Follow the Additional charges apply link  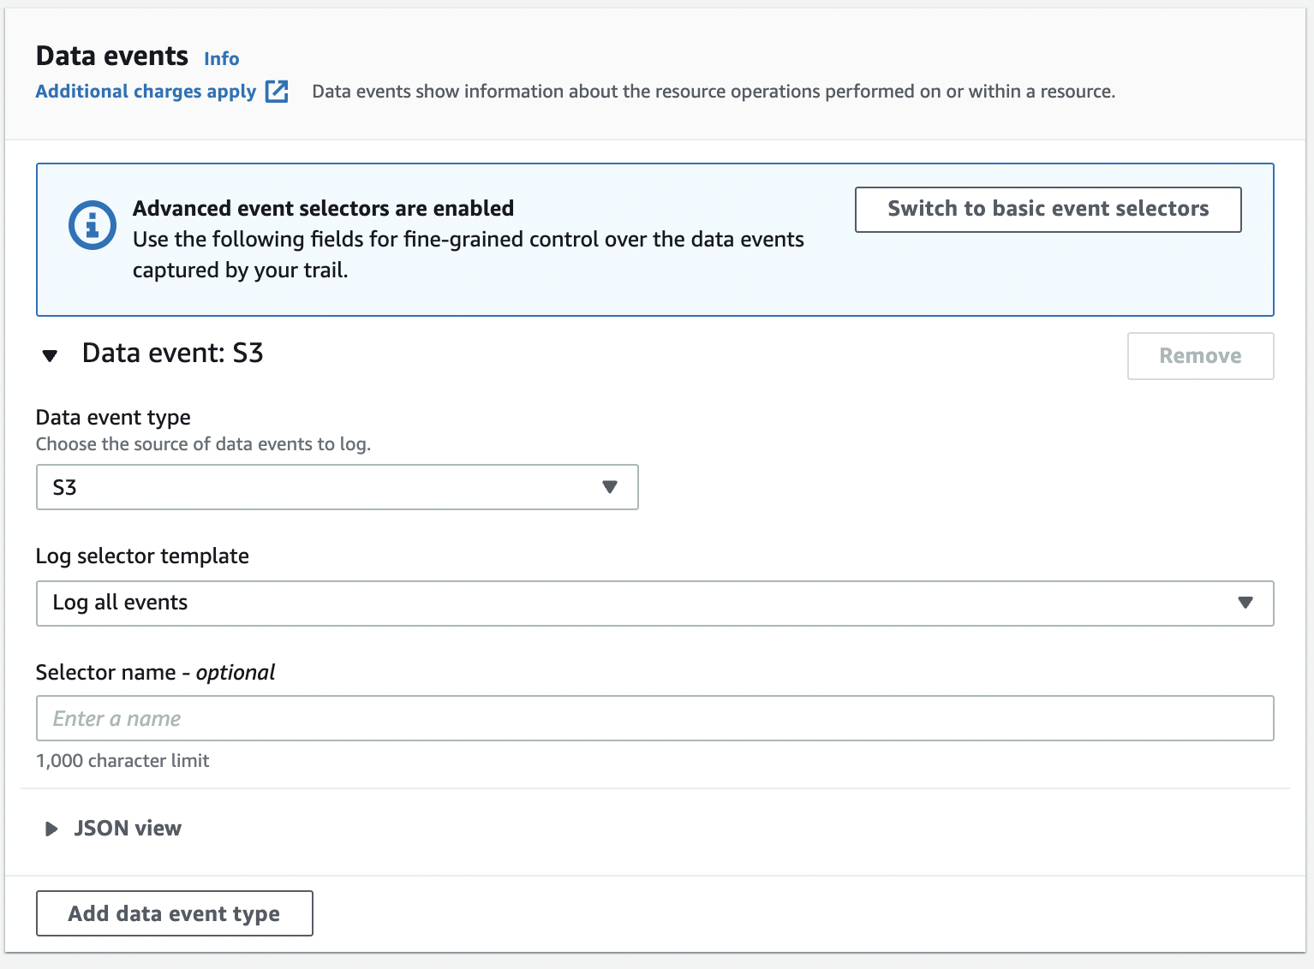146,91
